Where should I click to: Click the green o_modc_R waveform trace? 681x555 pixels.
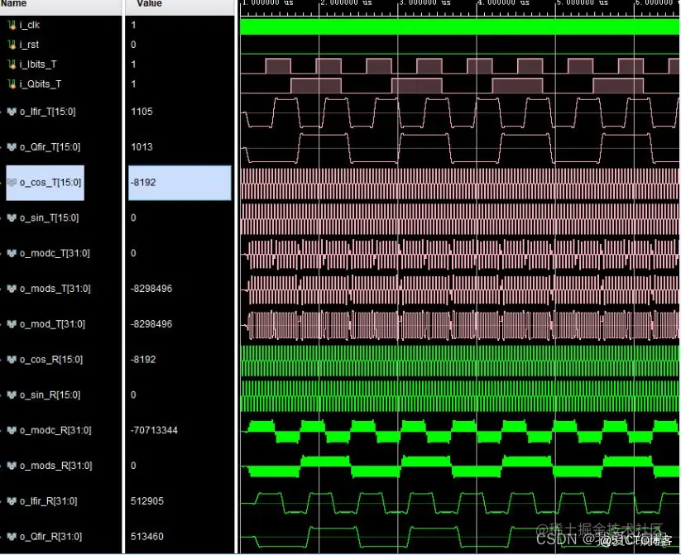coord(459,431)
